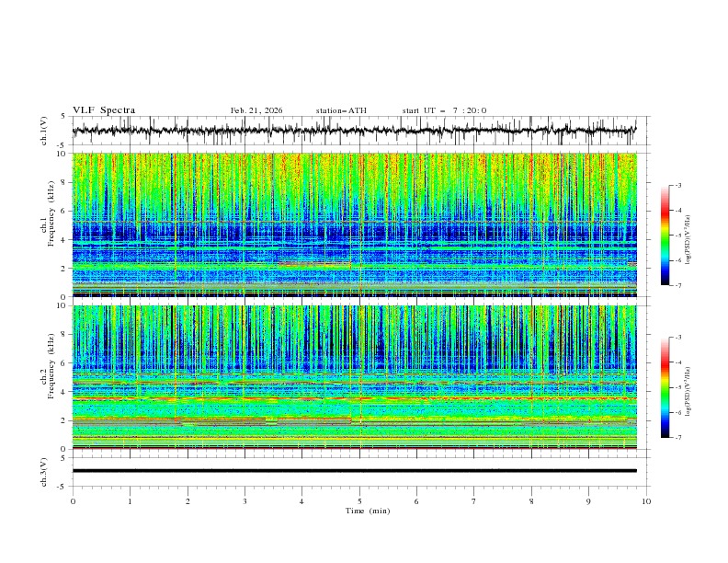Click the ch.3(V) axis label

[x=44, y=472]
